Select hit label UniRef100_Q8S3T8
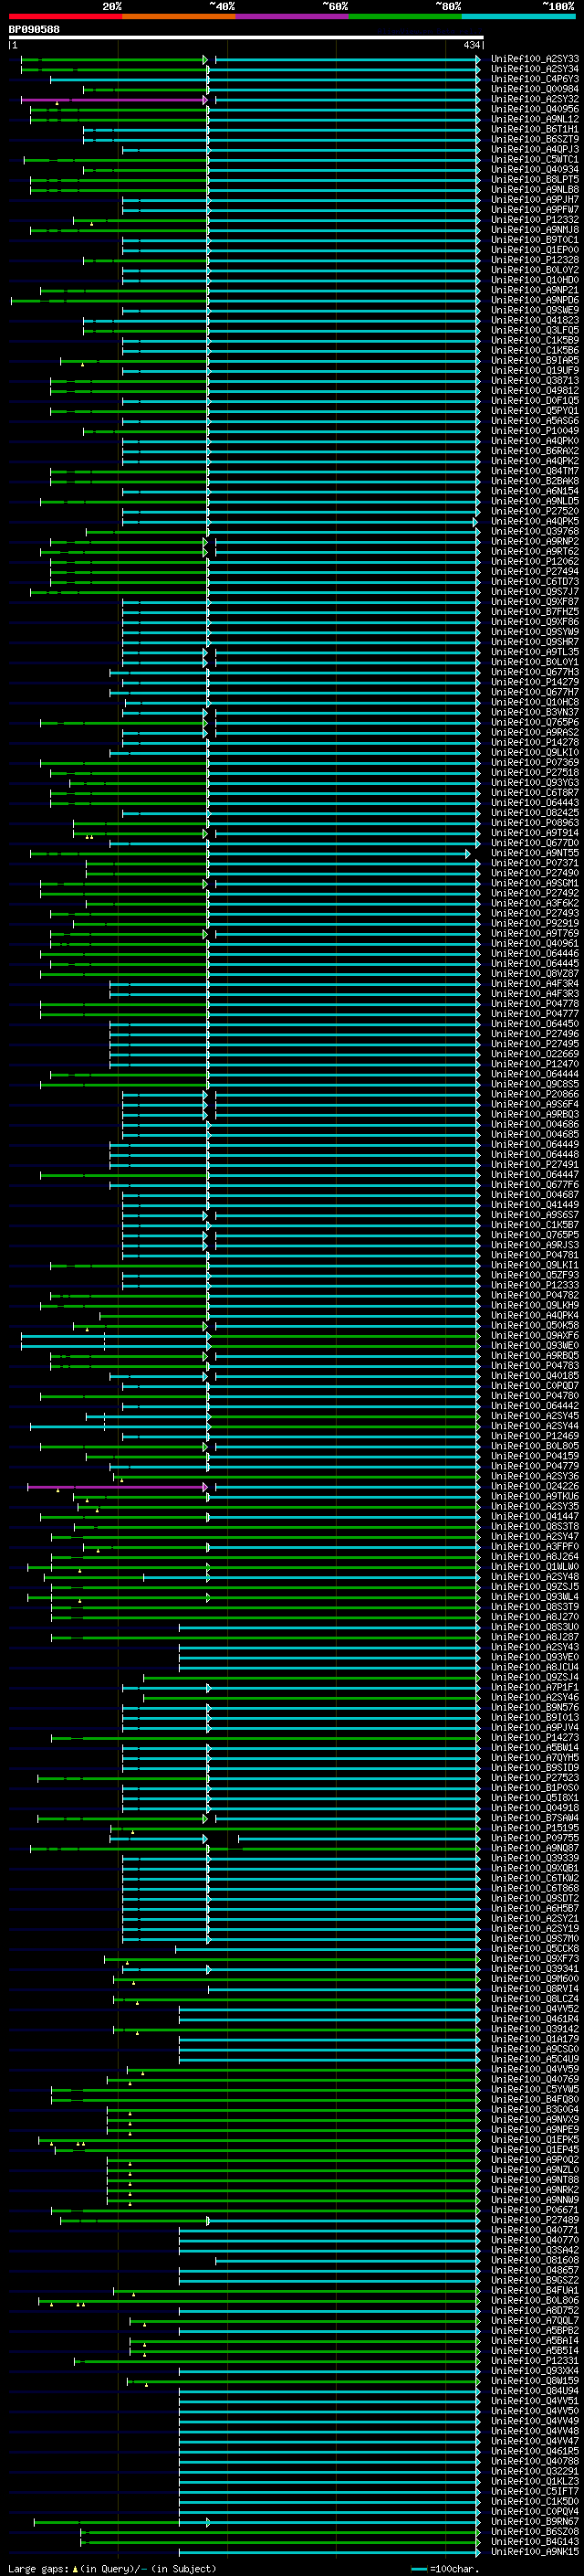584x2576 pixels. 535,1527
